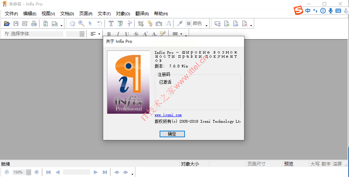Click the Crop tool icon

[x=141, y=24]
